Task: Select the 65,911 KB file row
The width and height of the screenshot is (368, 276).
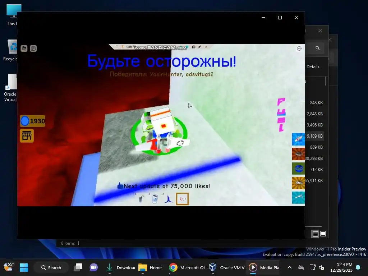Action: click(x=314, y=181)
